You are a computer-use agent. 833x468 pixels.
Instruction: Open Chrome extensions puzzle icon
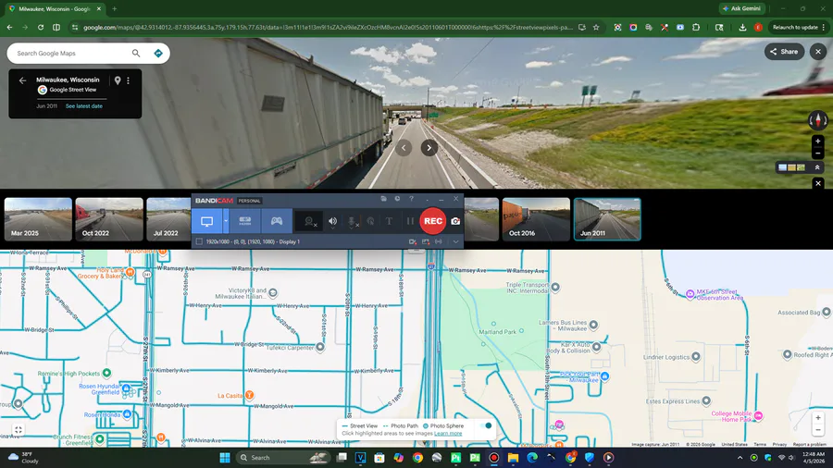(x=696, y=27)
